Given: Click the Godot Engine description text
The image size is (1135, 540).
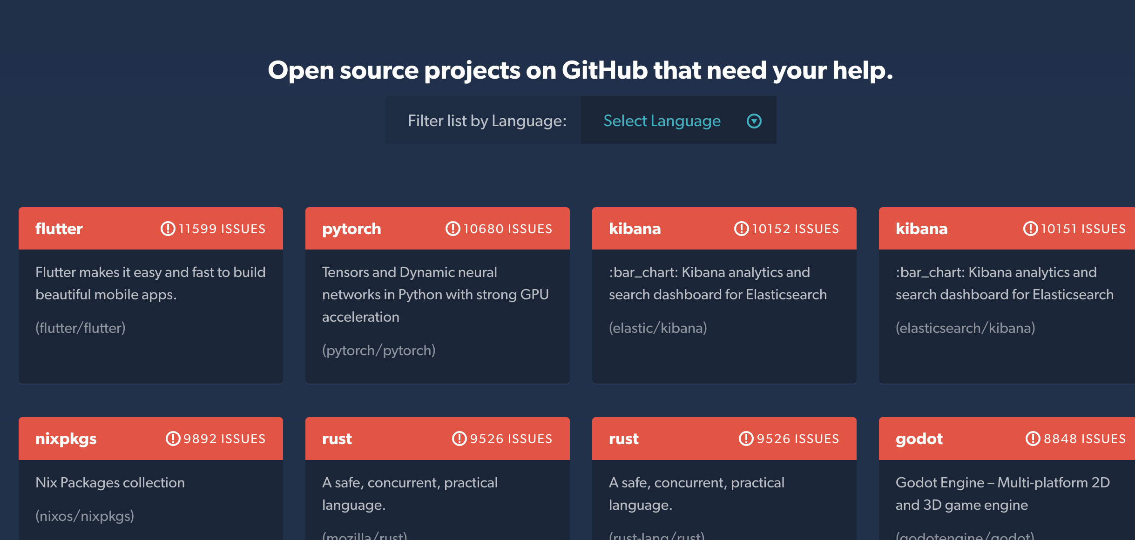Looking at the screenshot, I should (x=1003, y=494).
